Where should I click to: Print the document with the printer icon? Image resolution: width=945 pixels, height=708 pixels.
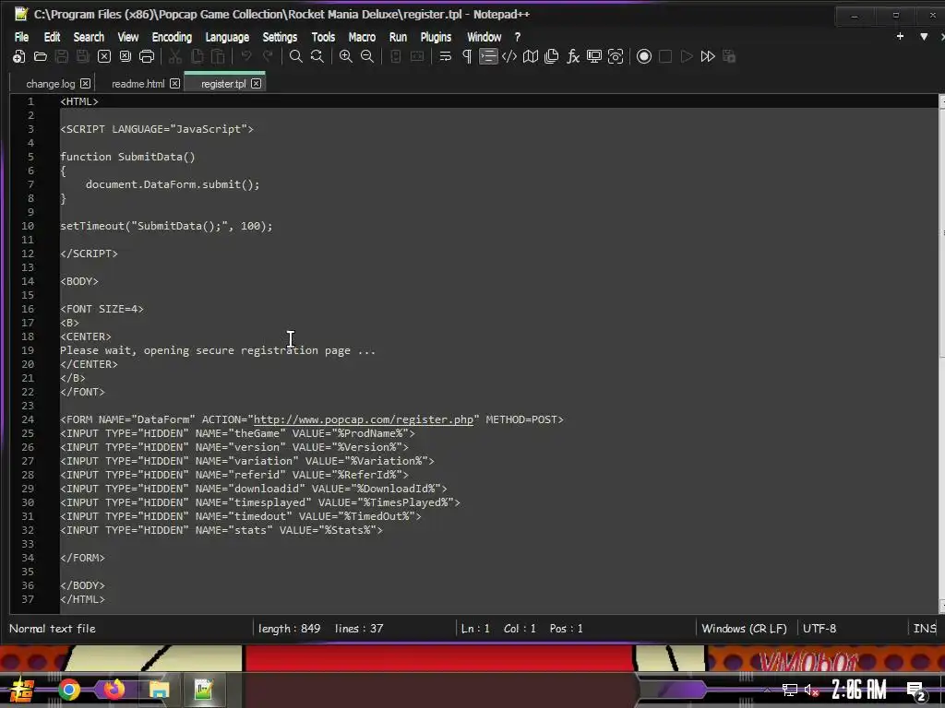[x=147, y=56]
